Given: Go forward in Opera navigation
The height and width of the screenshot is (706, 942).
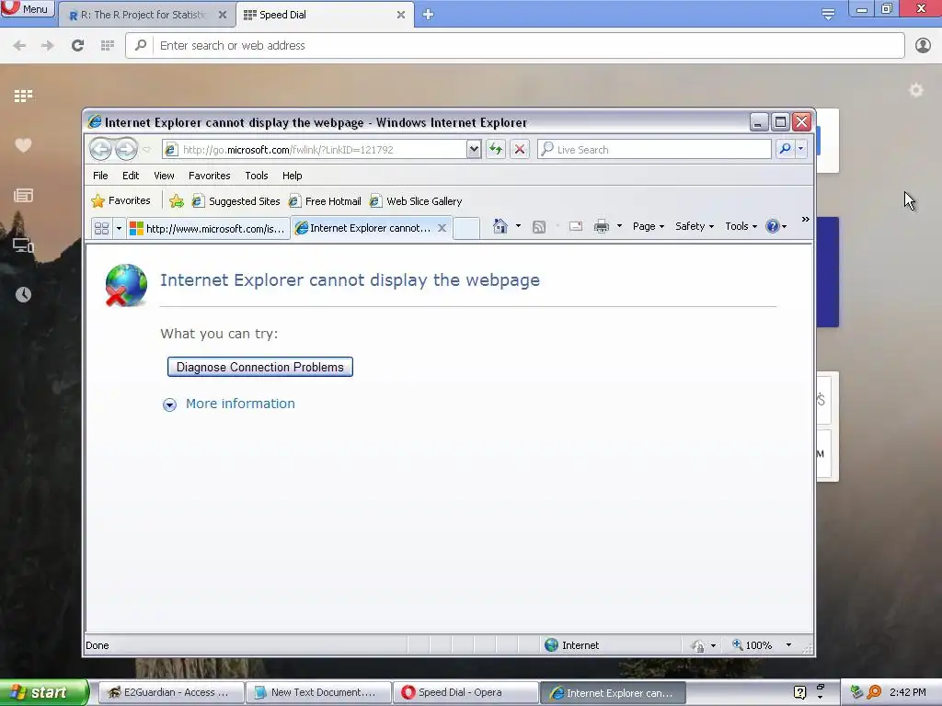Looking at the screenshot, I should pyautogui.click(x=48, y=46).
